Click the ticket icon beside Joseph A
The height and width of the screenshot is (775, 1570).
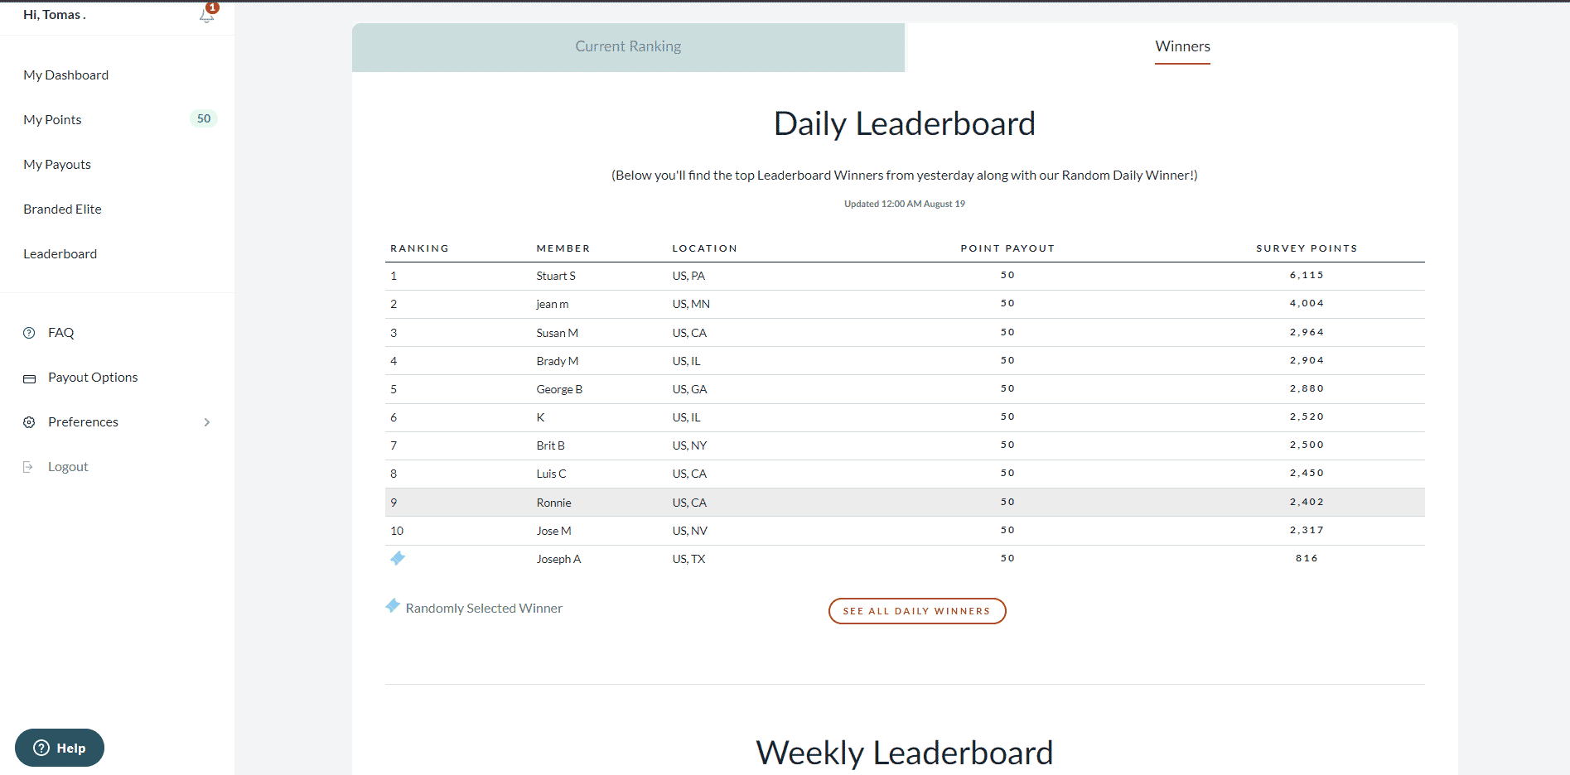(398, 558)
